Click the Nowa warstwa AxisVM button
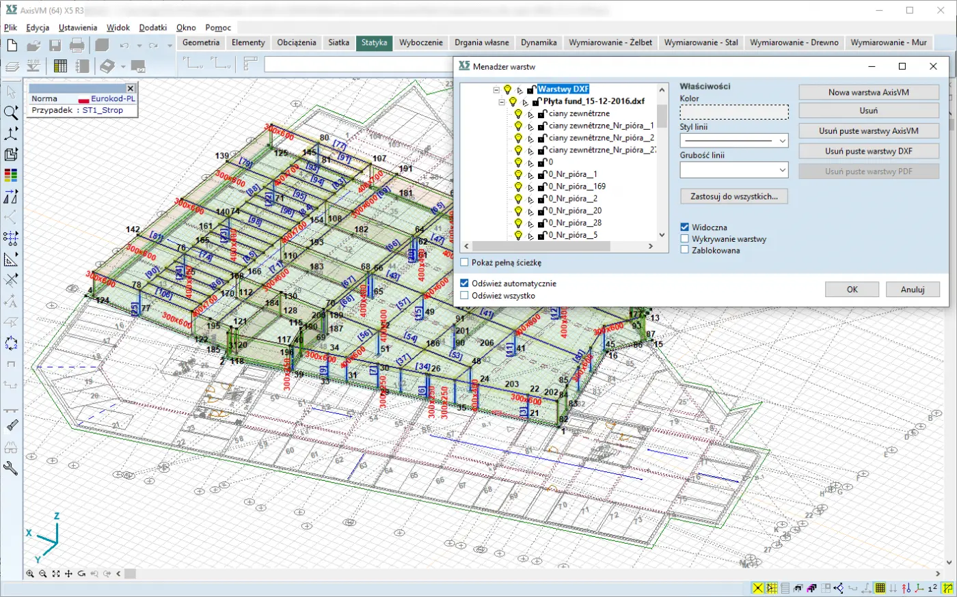Screen dimensions: 957x597 [868, 92]
